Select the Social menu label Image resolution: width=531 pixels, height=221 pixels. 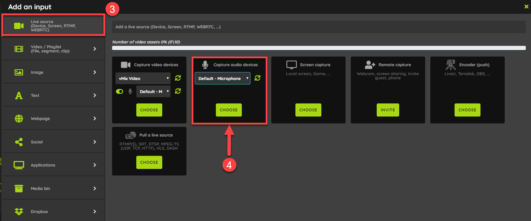pyautogui.click(x=37, y=142)
